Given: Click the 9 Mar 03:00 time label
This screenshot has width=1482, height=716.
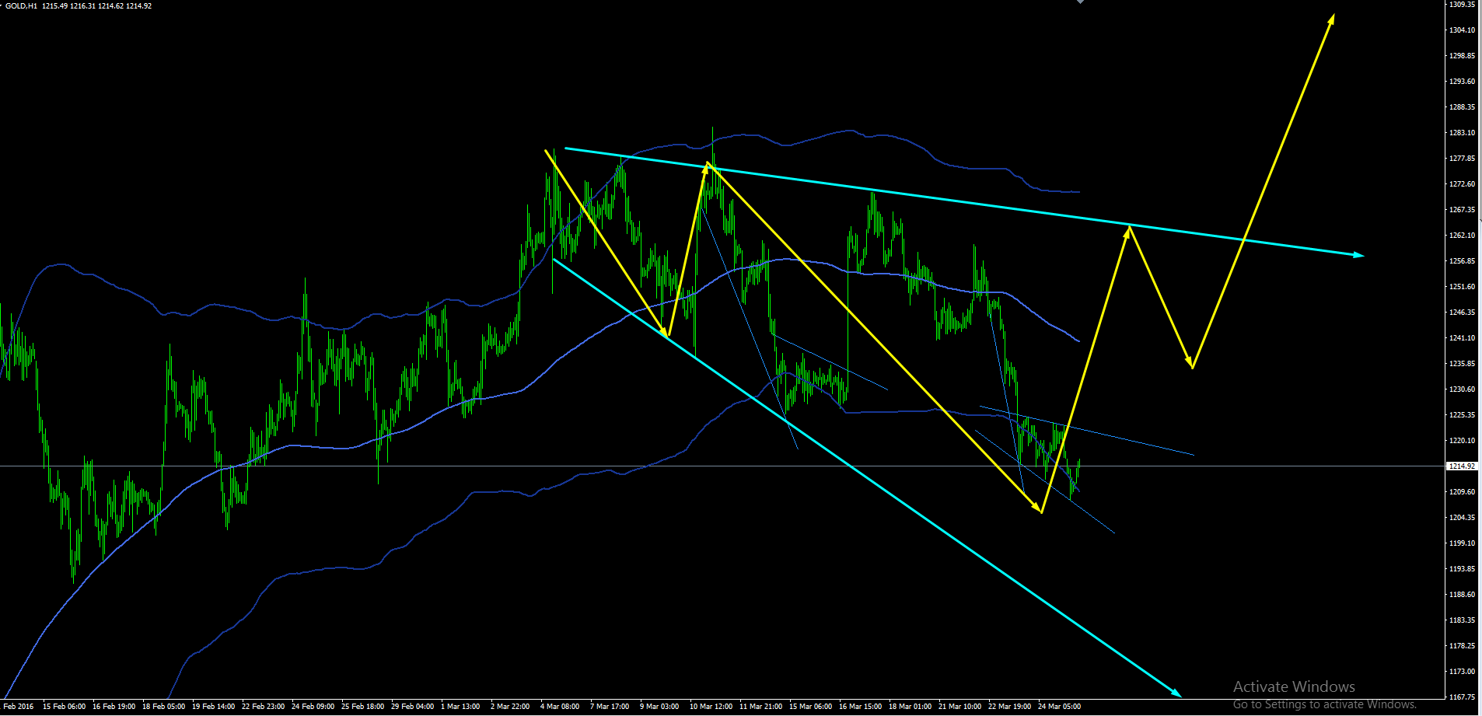Looking at the screenshot, I should point(659,707).
